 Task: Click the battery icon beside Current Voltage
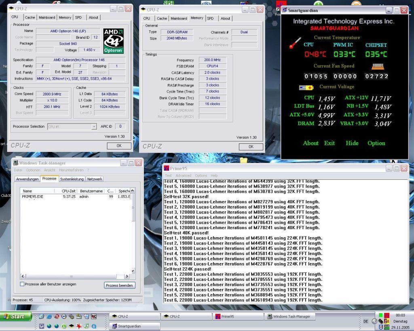click(306, 87)
